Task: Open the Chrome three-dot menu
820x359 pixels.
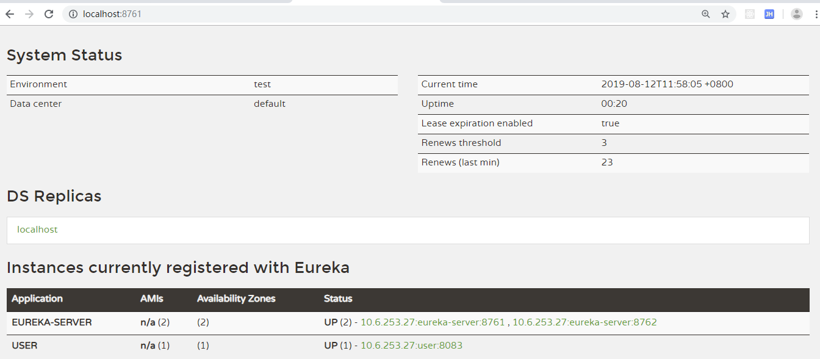Action: (x=816, y=14)
